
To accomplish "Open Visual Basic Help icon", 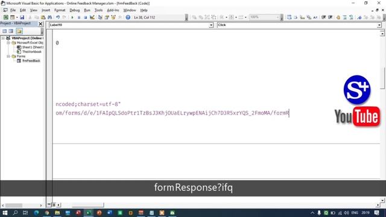I will point(128,17).
